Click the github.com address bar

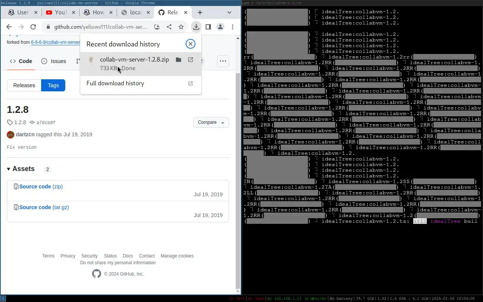coord(101,27)
